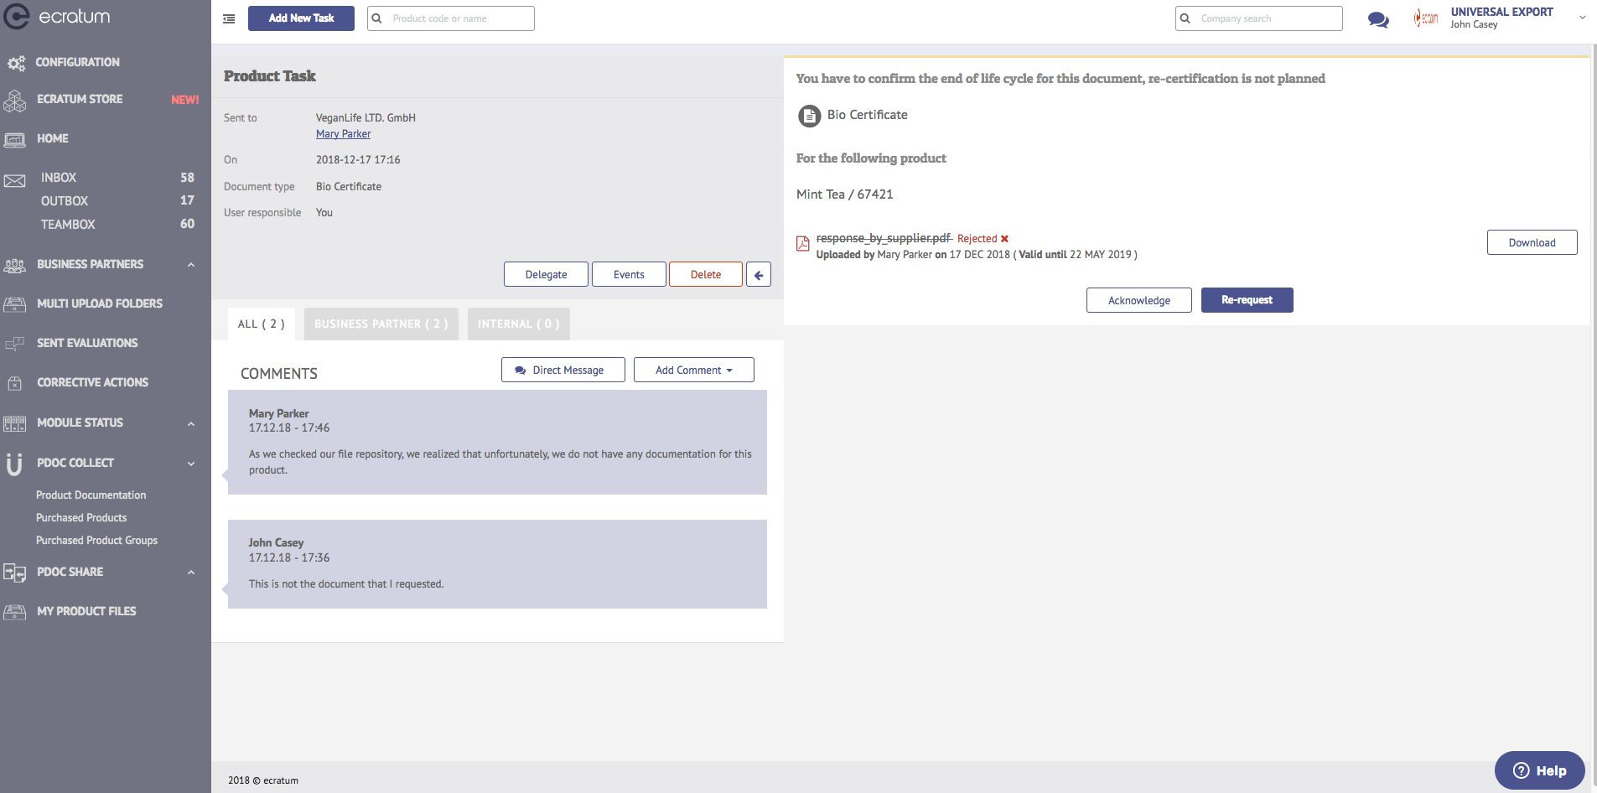Open the Ecratum Store cubes icon
The width and height of the screenshot is (1597, 793).
coord(15,101)
